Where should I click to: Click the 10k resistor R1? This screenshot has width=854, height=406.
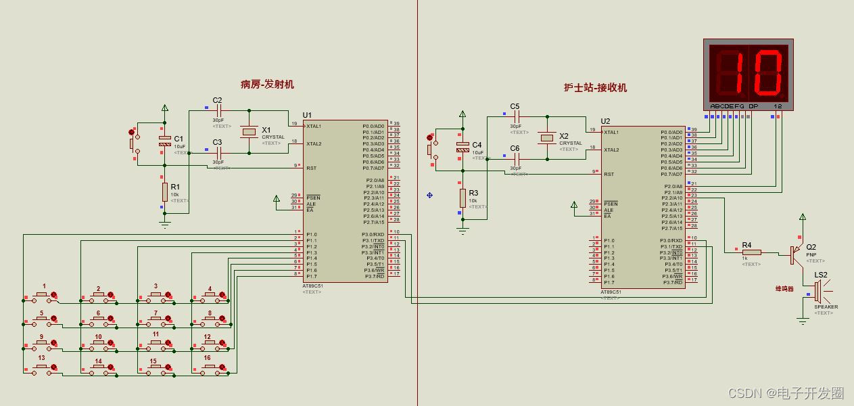(164, 191)
